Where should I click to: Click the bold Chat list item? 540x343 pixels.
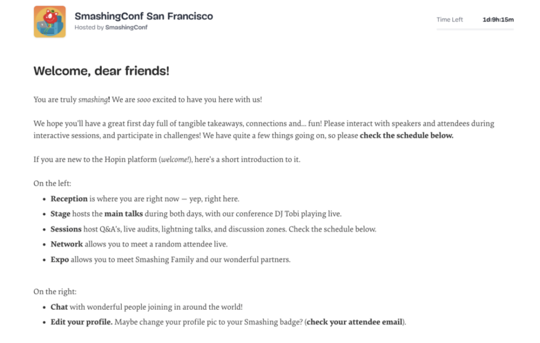(59, 307)
